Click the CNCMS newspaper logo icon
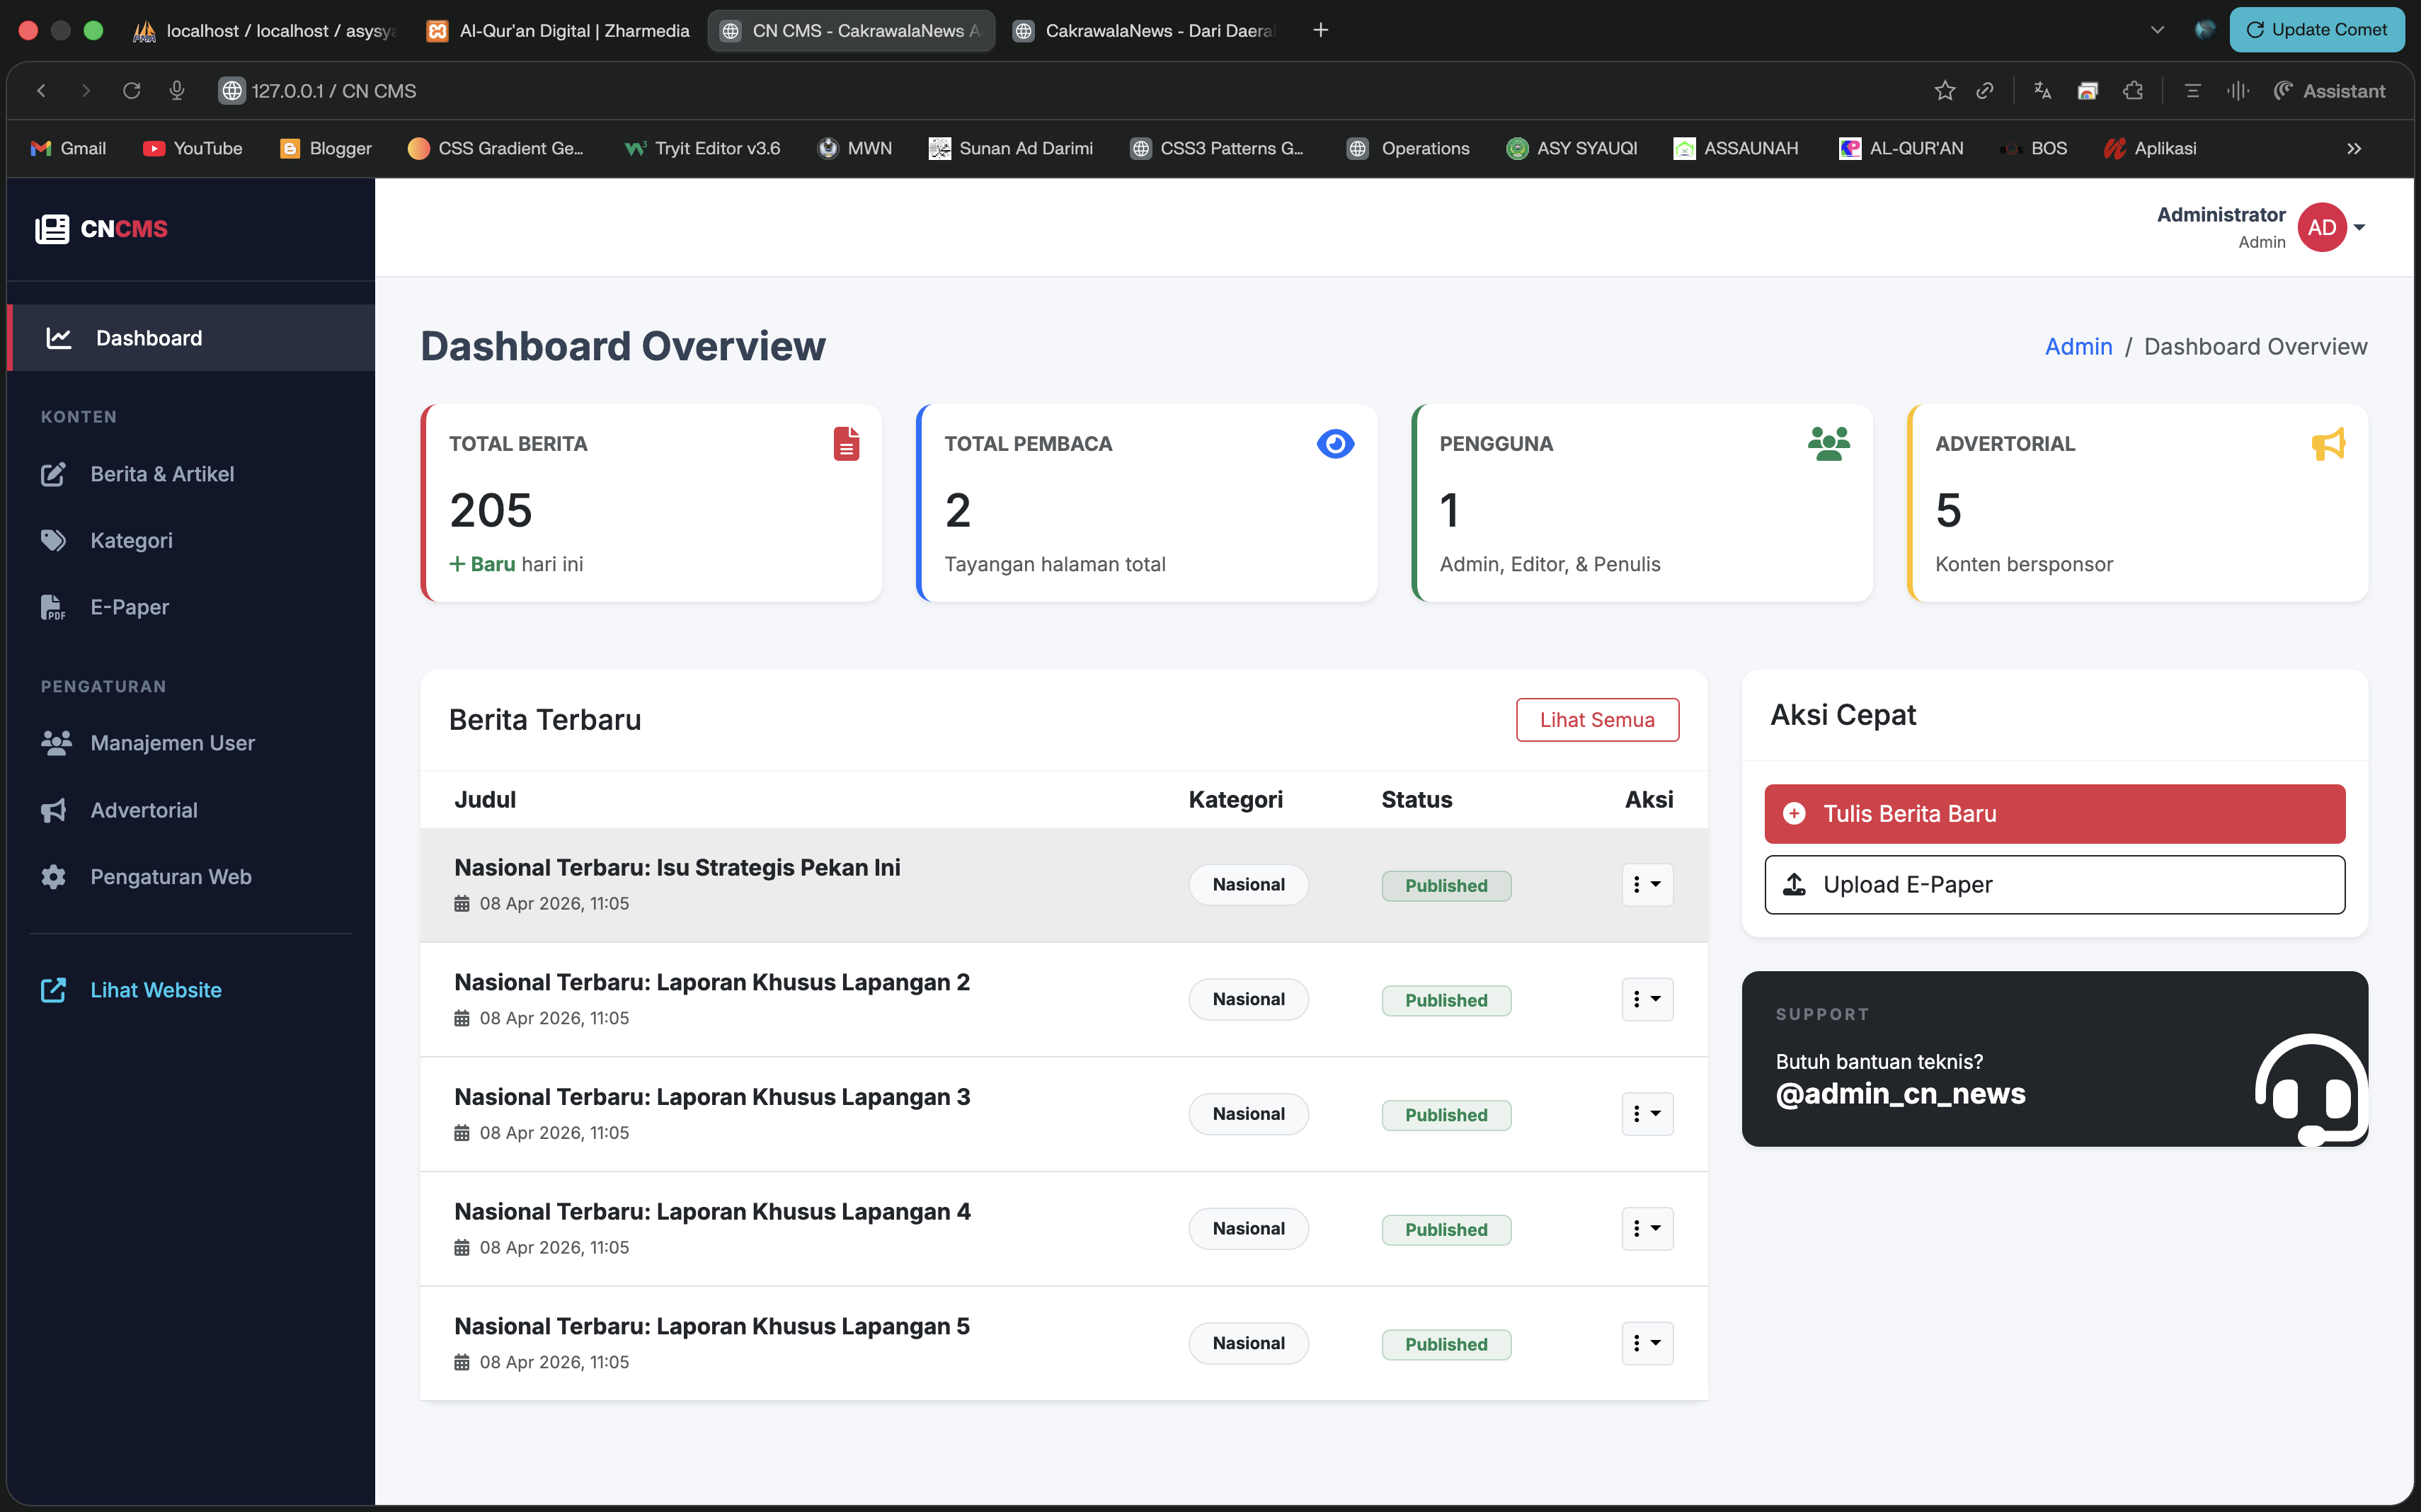The image size is (2421, 1512). click(52, 229)
